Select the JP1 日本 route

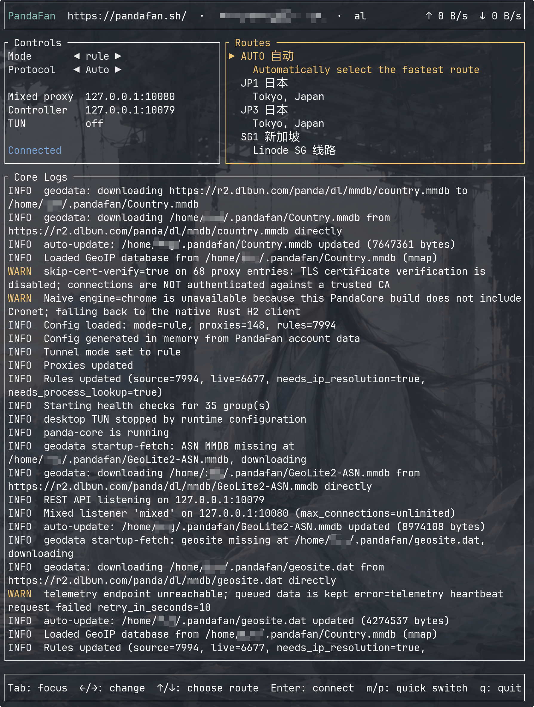tap(264, 83)
